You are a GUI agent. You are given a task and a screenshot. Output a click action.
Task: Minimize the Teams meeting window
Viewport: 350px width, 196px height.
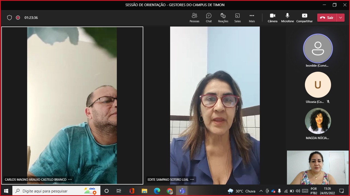[324, 5]
